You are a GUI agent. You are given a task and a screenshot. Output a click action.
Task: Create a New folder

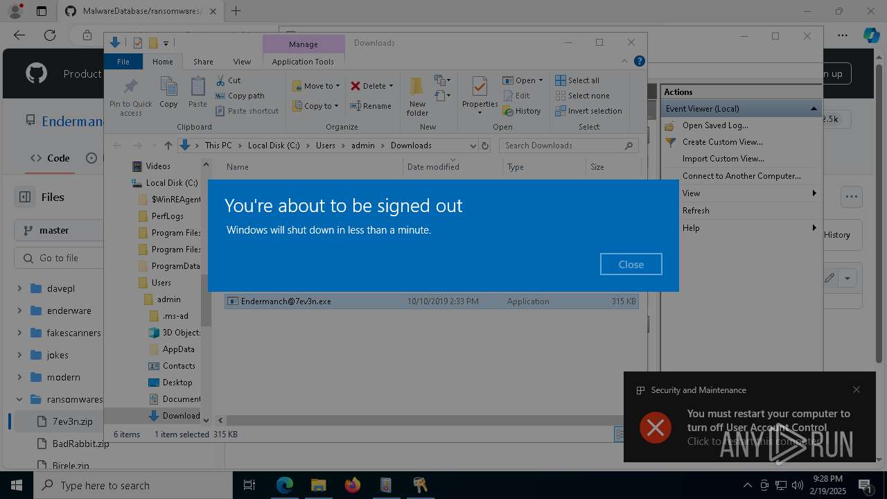417,96
